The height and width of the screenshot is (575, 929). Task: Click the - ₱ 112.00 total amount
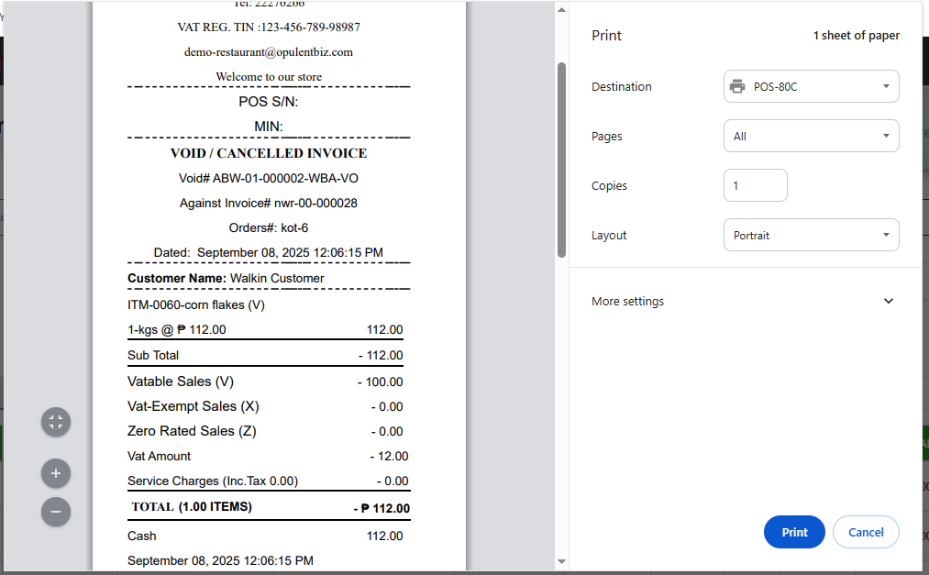coord(382,509)
